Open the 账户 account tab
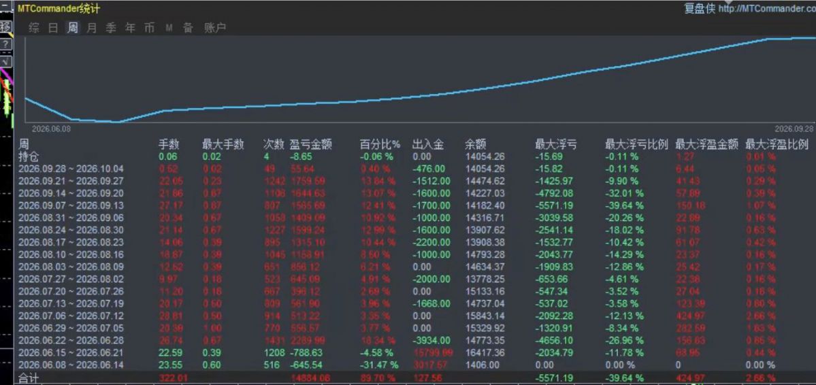This screenshot has width=816, height=385. (215, 28)
